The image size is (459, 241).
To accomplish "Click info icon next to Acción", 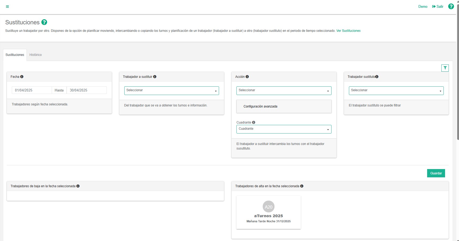I will click(x=247, y=77).
